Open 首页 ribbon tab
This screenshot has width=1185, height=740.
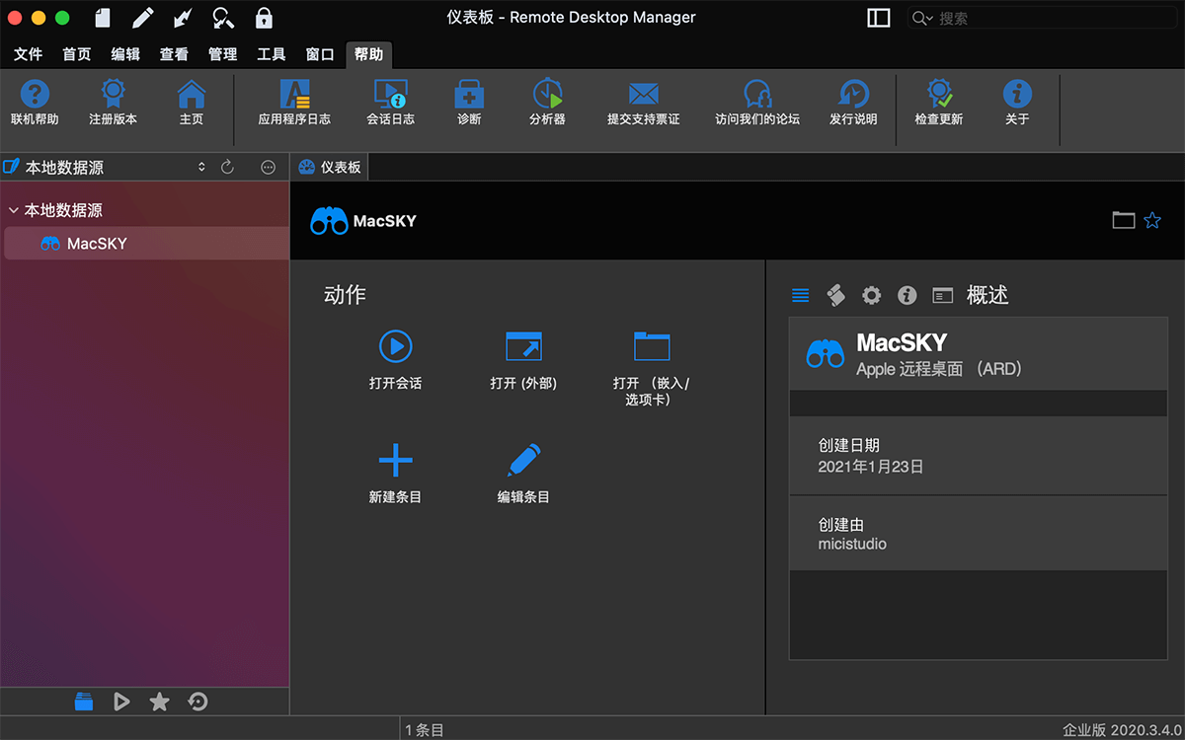(x=77, y=54)
